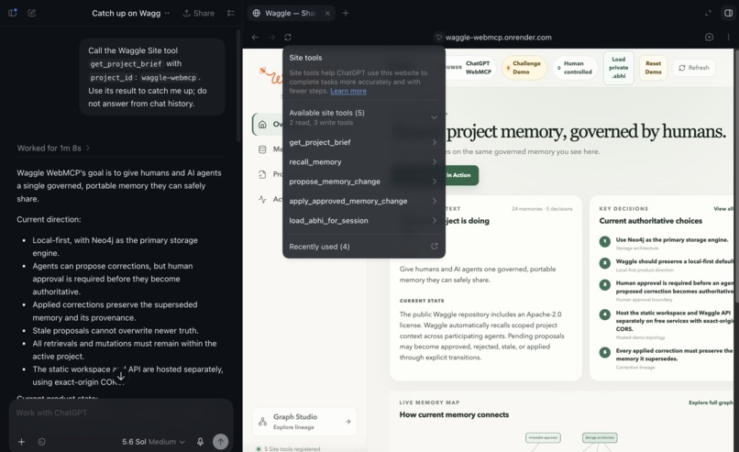Viewport: 739px width, 452px height.
Task: Open the task list icon beside Share
Action: coord(230,13)
